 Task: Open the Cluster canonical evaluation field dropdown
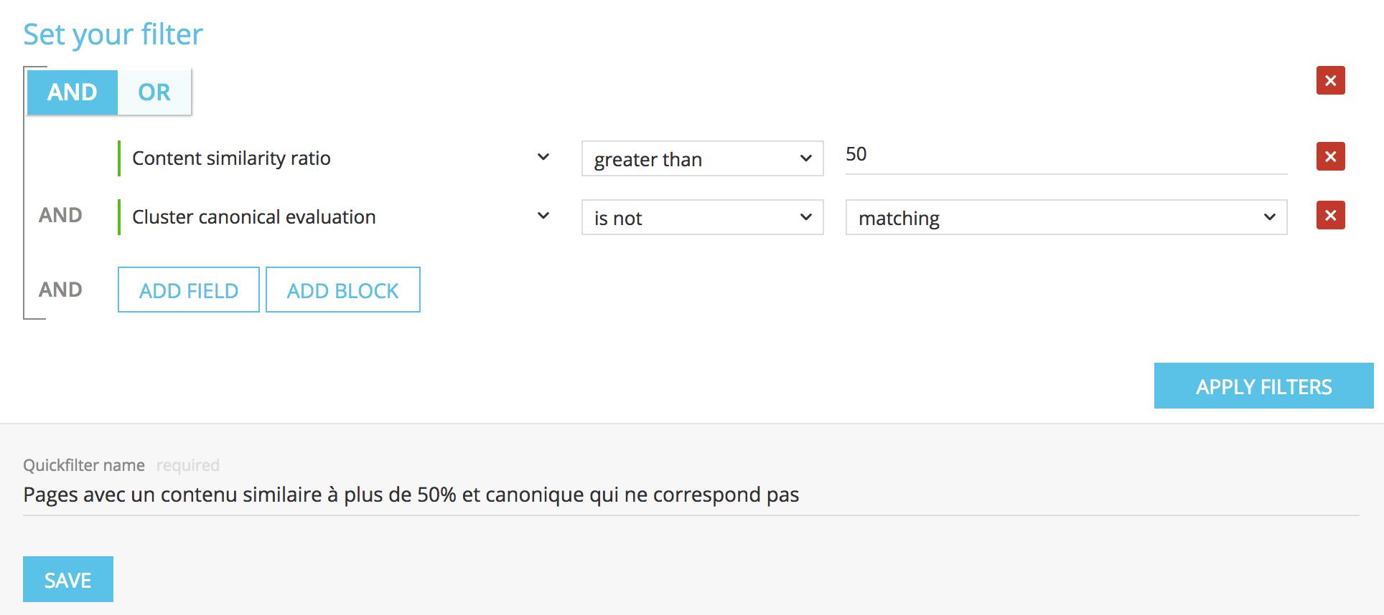click(x=330, y=217)
